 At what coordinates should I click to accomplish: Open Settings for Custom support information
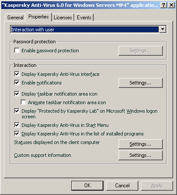[x=140, y=155]
